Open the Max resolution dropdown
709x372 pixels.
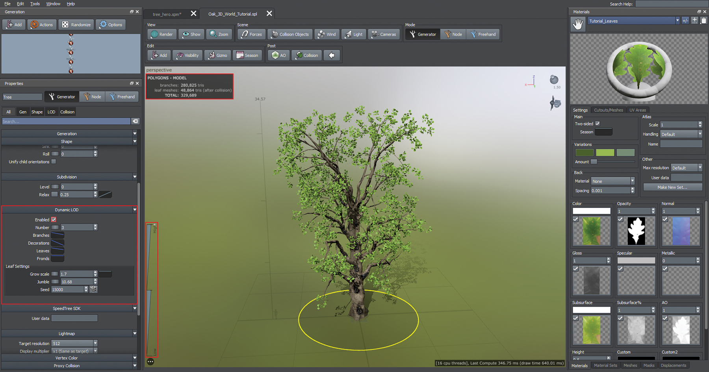pyautogui.click(x=687, y=168)
